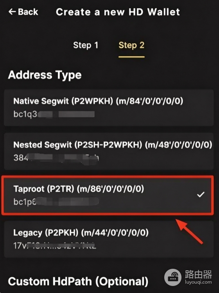Select the Step 2 tab
The width and height of the screenshot is (219, 293).
(131, 45)
